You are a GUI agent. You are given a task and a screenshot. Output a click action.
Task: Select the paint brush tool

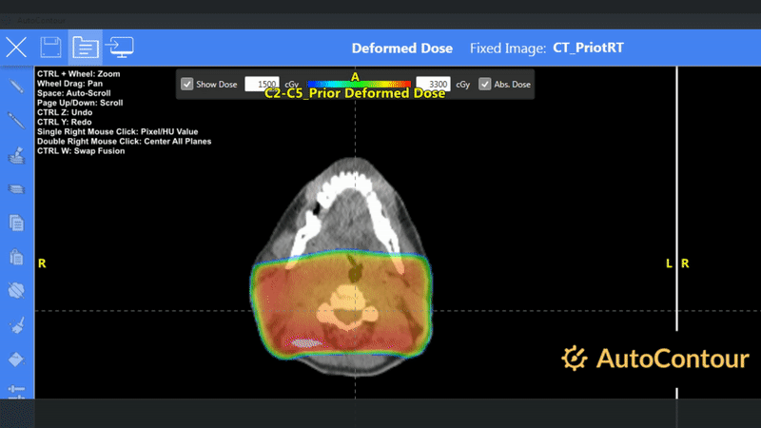[x=16, y=325]
